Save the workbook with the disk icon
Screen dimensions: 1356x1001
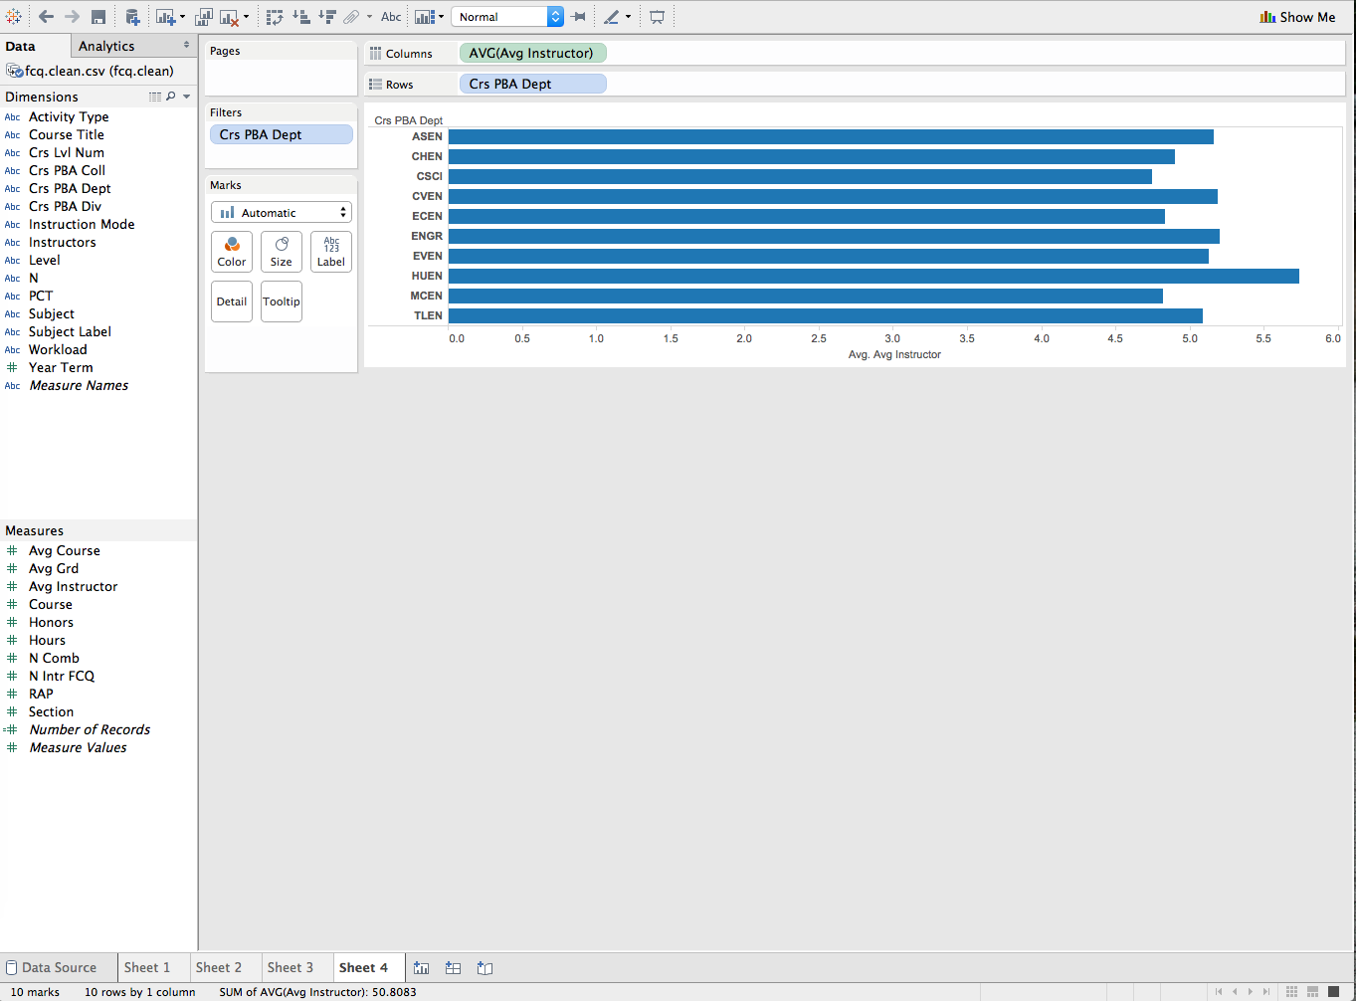(98, 17)
